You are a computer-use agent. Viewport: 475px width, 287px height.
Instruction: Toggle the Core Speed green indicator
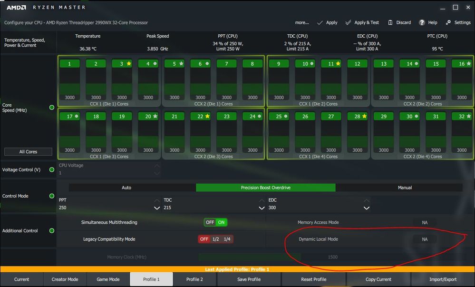coord(52,108)
